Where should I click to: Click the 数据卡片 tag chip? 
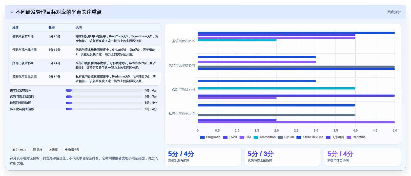[72, 150]
